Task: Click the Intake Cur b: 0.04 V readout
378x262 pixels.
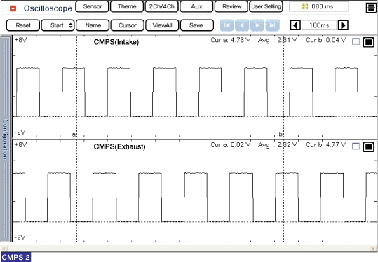Action: 326,40
